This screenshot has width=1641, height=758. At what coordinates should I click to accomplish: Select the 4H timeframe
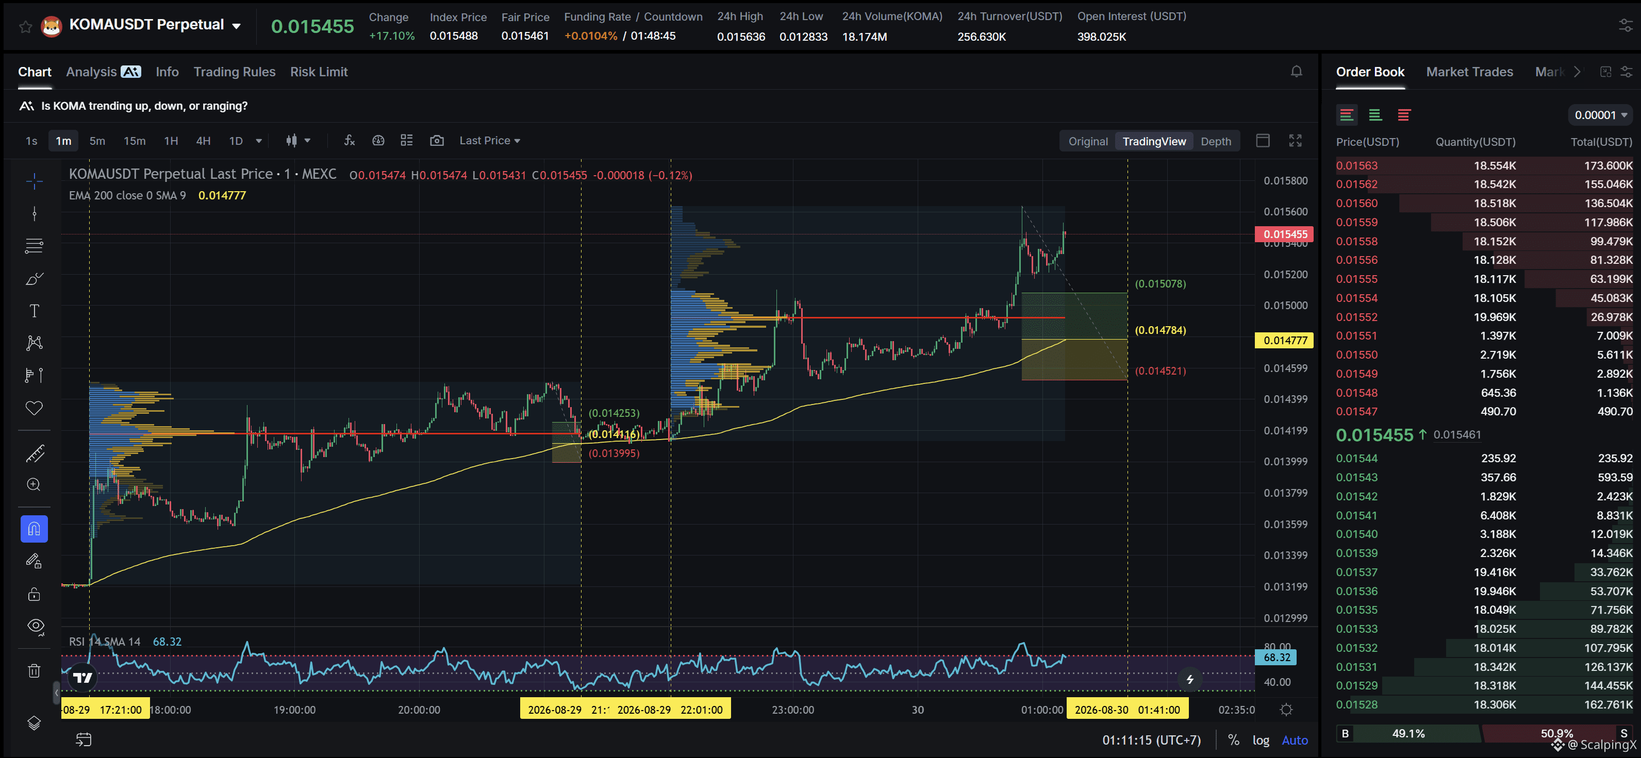(203, 141)
